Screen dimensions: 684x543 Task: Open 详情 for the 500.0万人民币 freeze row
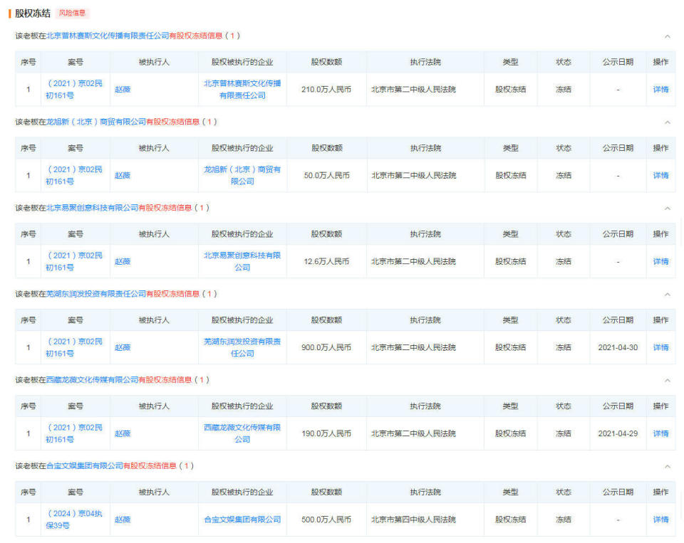pyautogui.click(x=660, y=520)
